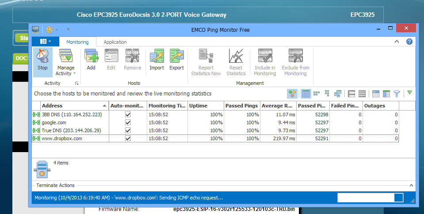
Task: Open the column chooser icon
Action: (386, 94)
